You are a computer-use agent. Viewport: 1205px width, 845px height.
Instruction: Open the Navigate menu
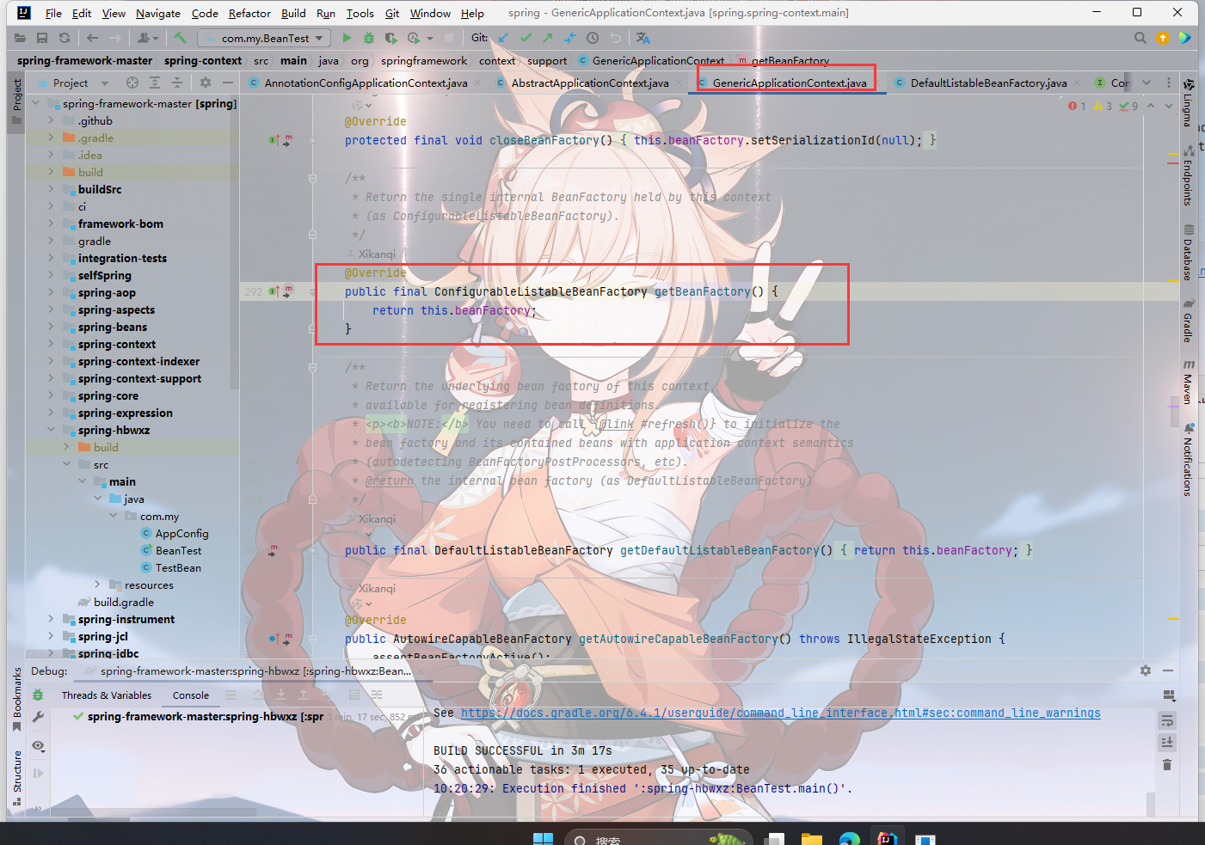(x=157, y=13)
